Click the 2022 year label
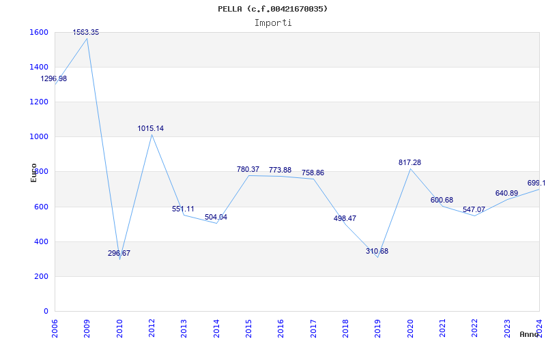The image size is (546, 341). (475, 328)
